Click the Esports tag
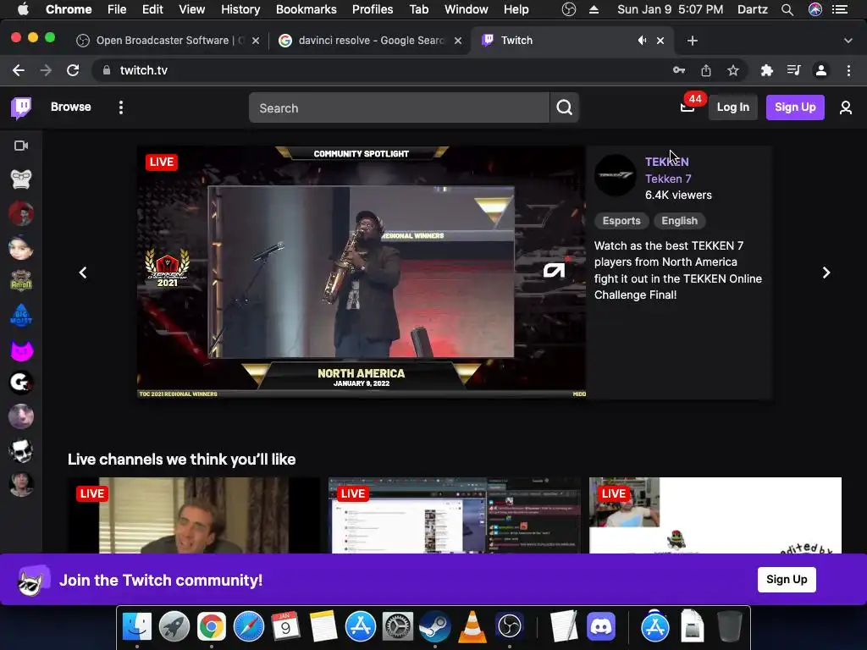The image size is (867, 650). [x=621, y=221]
